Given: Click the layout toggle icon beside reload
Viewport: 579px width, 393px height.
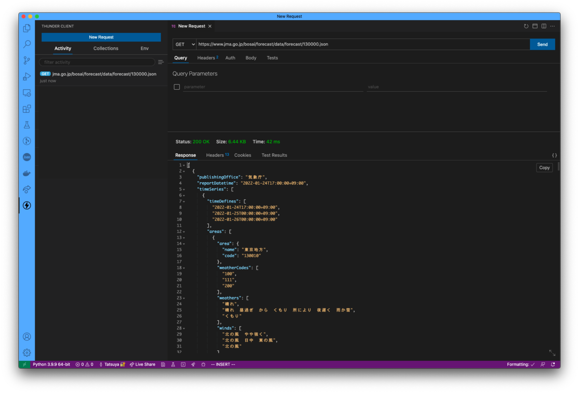Looking at the screenshot, I should [x=535, y=26].
